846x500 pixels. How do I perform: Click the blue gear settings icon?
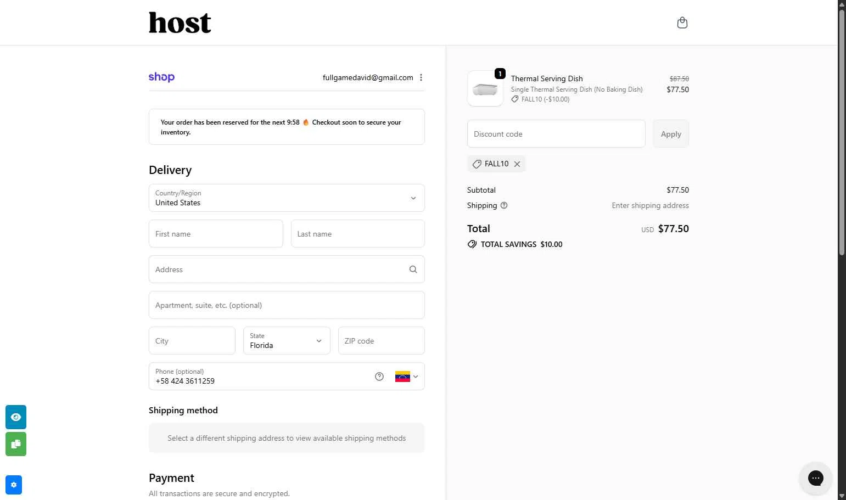pos(14,485)
